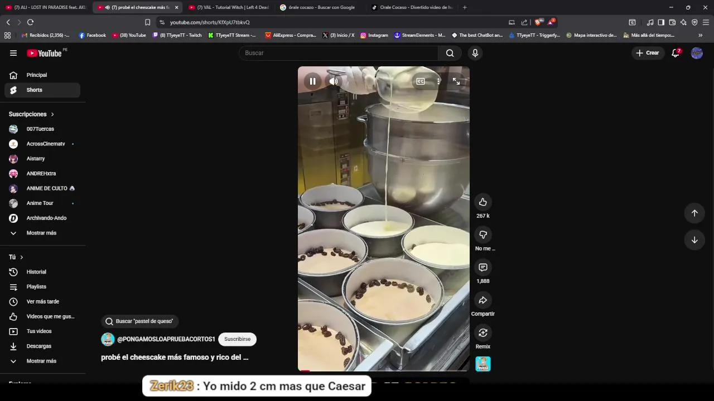Open Tus videos

click(x=42, y=331)
